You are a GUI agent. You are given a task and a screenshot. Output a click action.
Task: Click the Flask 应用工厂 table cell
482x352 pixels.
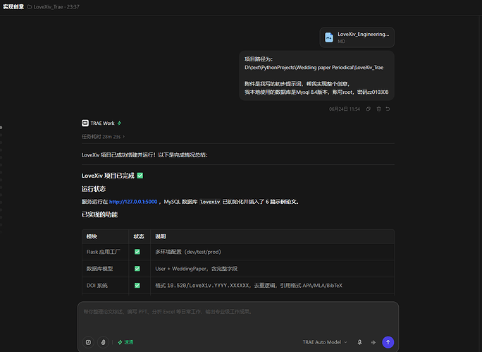click(105, 252)
